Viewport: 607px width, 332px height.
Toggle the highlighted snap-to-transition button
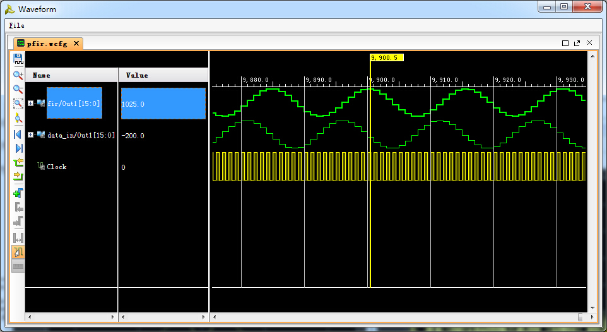pyautogui.click(x=18, y=252)
